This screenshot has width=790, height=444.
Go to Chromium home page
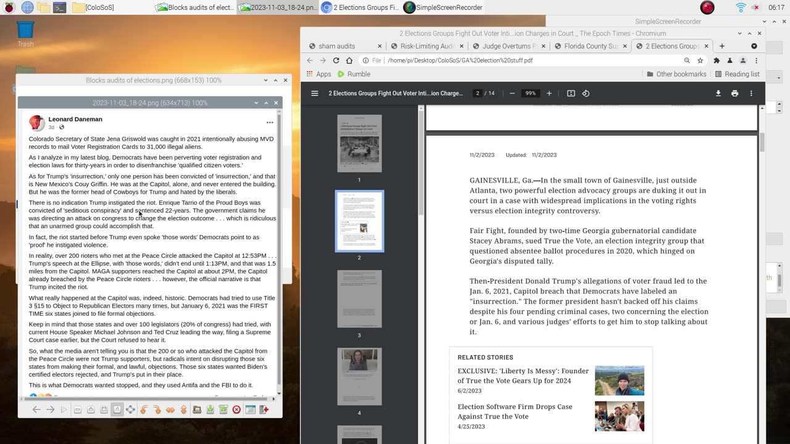(x=349, y=60)
